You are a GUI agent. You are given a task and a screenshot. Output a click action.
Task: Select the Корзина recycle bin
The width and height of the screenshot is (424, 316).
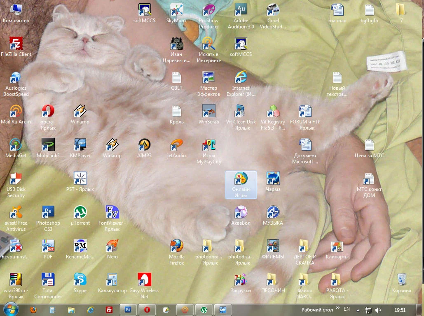[x=402, y=283]
